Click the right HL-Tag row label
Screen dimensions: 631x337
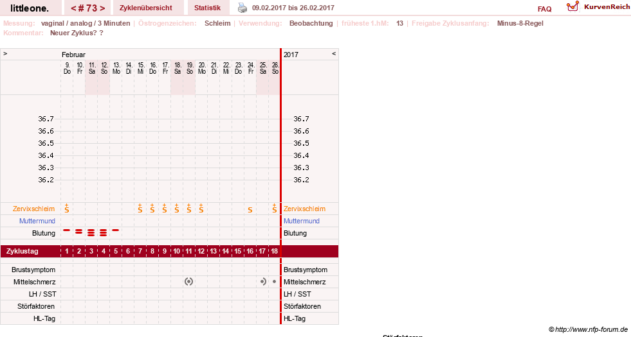294,318
